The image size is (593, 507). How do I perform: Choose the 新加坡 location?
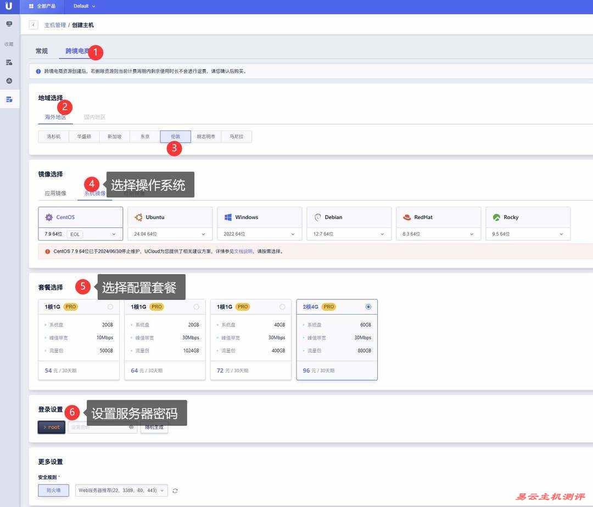tap(114, 136)
